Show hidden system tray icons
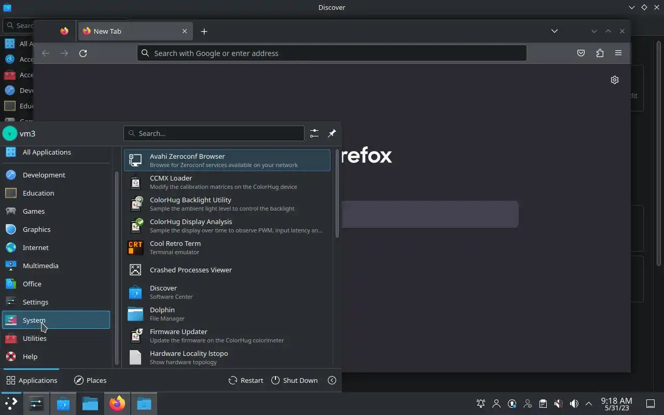This screenshot has width=664, height=415. (589, 404)
